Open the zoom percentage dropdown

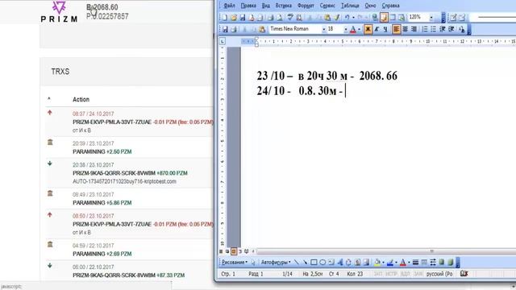[431, 18]
